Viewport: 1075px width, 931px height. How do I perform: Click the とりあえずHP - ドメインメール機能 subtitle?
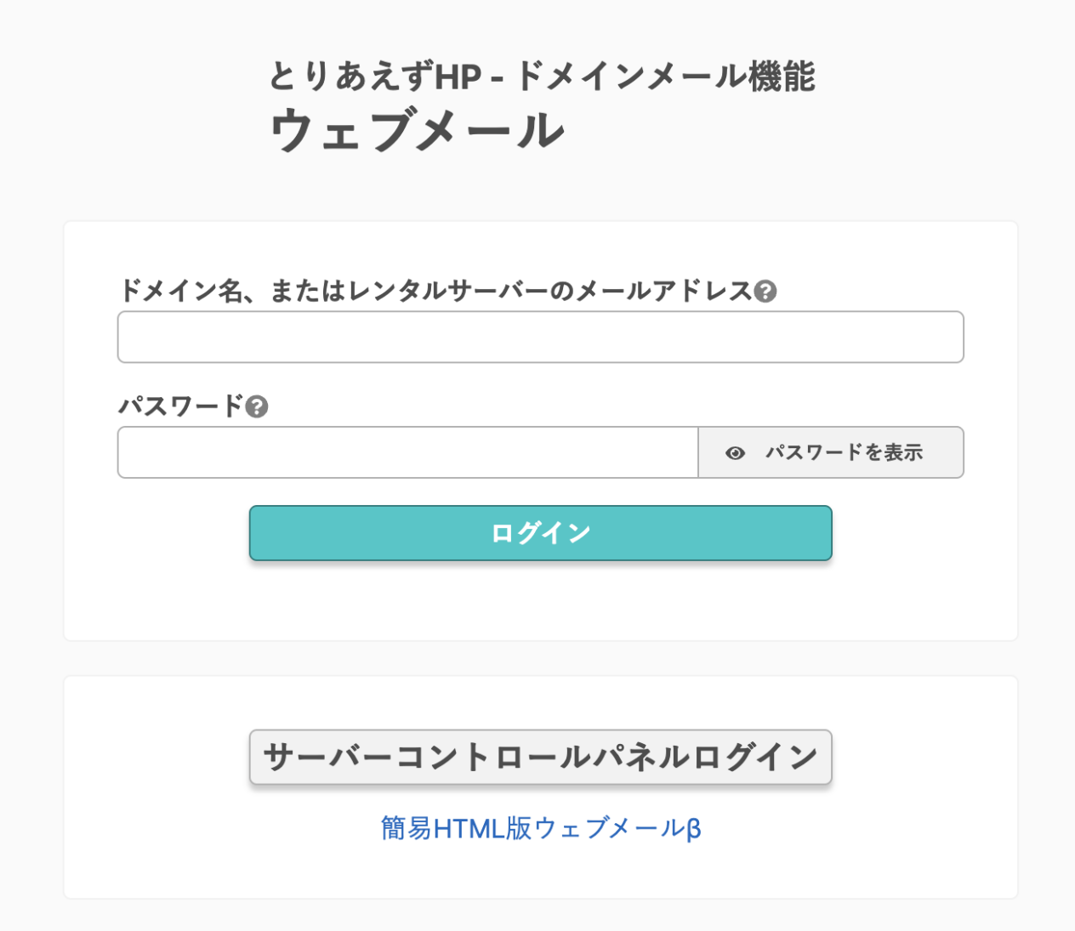[542, 77]
